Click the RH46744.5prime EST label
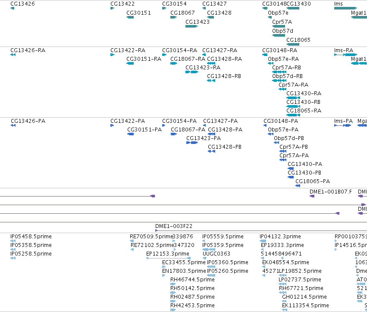Screen dimensions: 367x312 [x=192, y=280]
